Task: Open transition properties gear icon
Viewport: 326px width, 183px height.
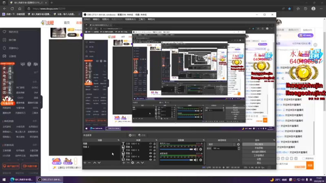Action: (238, 144)
